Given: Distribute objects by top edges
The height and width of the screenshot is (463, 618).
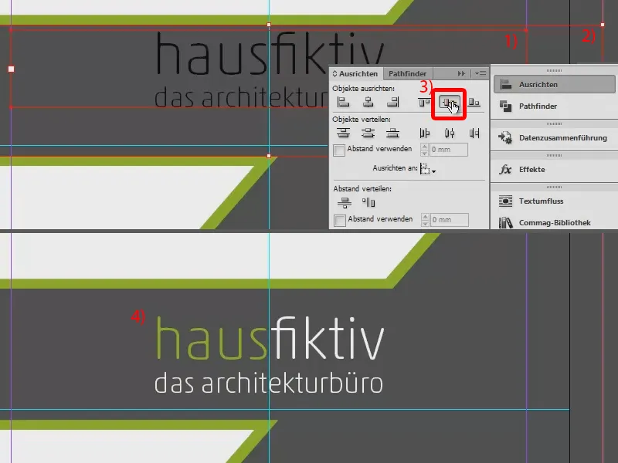Looking at the screenshot, I should point(343,133).
